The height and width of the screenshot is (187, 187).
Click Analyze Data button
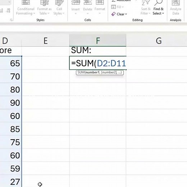pos(175,8)
